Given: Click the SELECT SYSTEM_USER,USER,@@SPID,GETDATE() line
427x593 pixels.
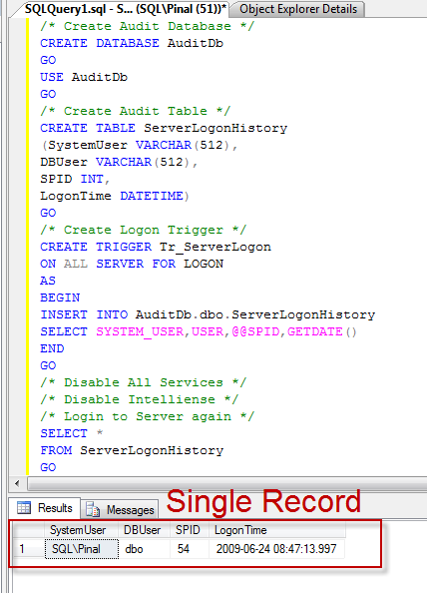Looking at the screenshot, I should click(199, 331).
